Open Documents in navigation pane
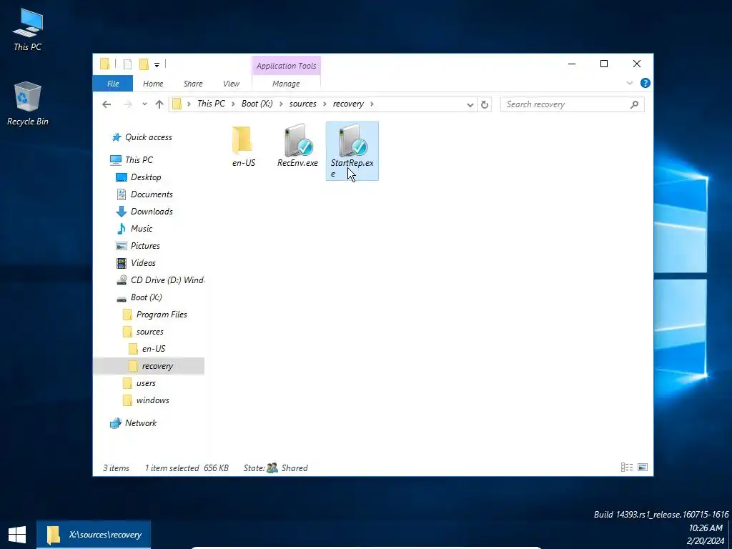 [144, 194]
